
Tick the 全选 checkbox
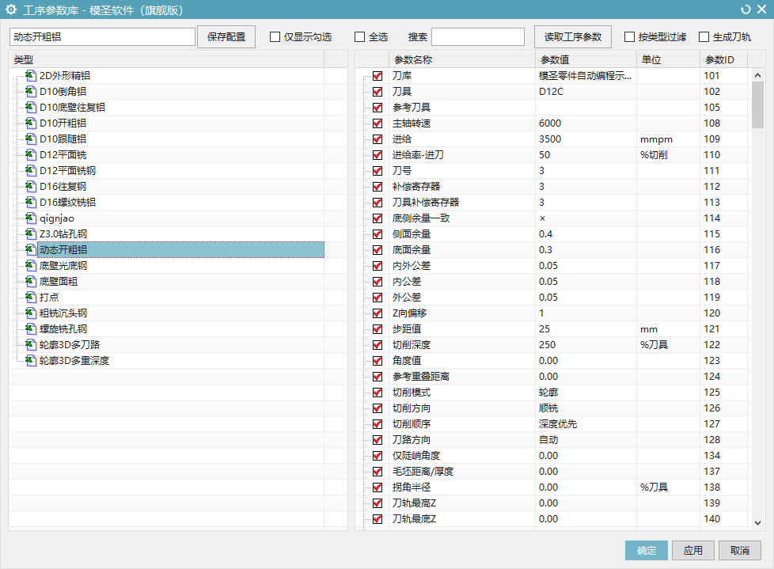point(360,37)
